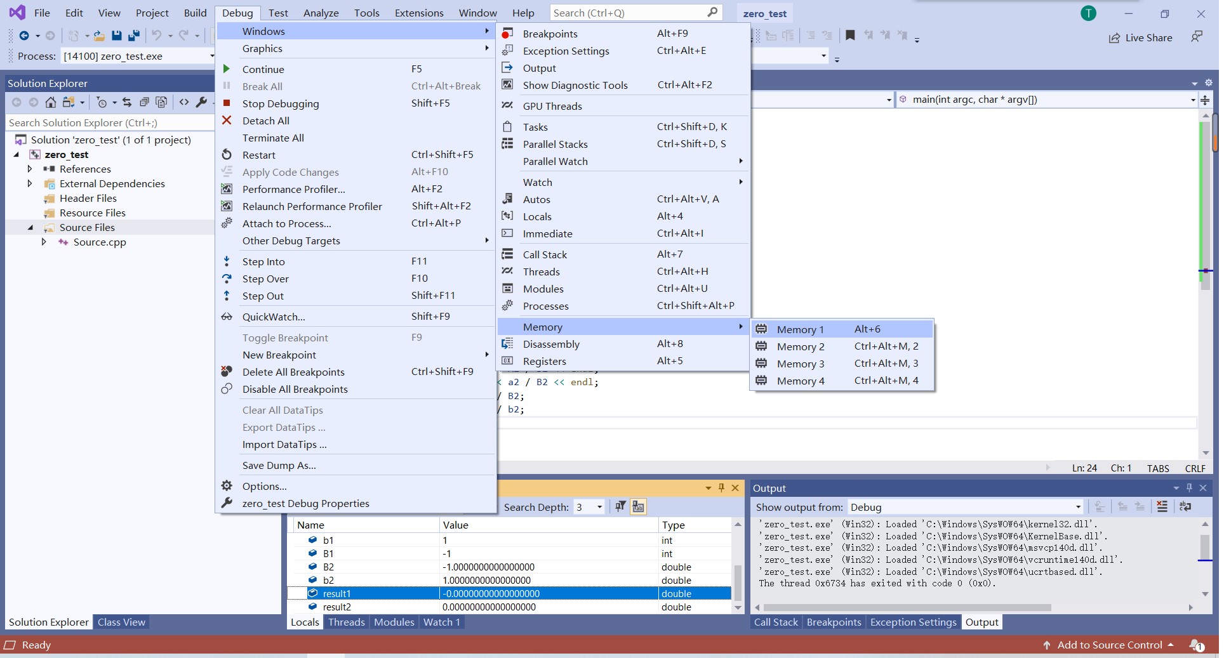Viewport: 1224px width, 658px height.
Task: Select Memory 3 from the Memory submenu
Action: pyautogui.click(x=842, y=364)
